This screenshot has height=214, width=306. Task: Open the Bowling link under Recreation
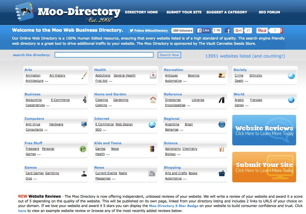coord(194,75)
